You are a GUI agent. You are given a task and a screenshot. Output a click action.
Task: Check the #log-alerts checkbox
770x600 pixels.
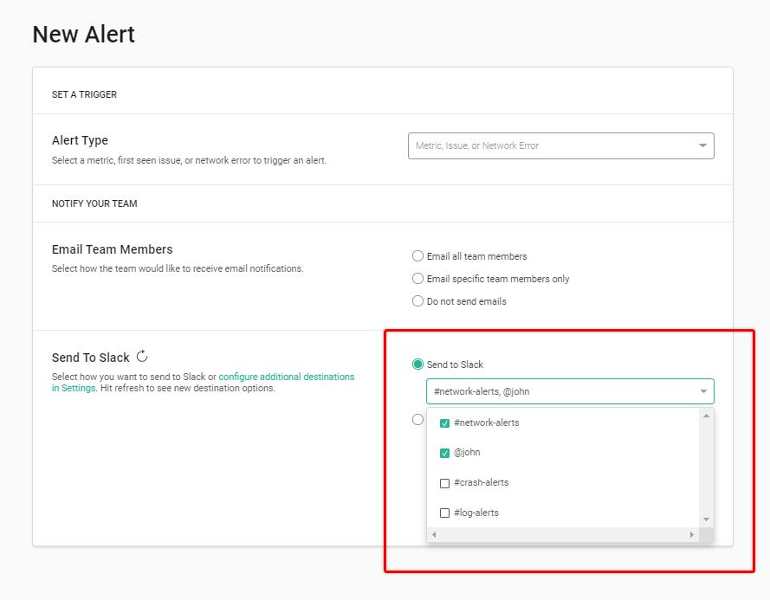[x=444, y=513]
